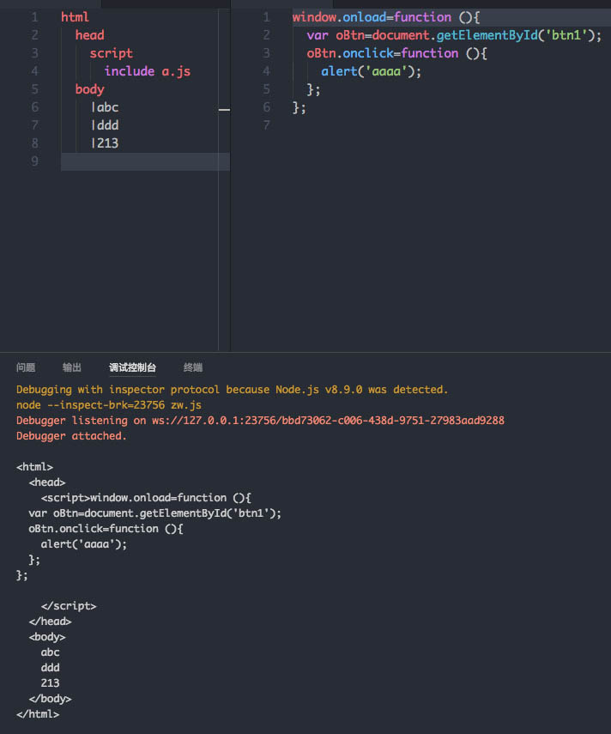
Task: Click the 'node --inspect-brk=23756 zw.js' console line
Action: coord(109,405)
